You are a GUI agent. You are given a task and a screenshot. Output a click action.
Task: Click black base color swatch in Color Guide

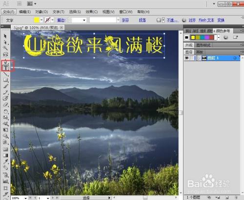pyautogui.click(x=186, y=38)
